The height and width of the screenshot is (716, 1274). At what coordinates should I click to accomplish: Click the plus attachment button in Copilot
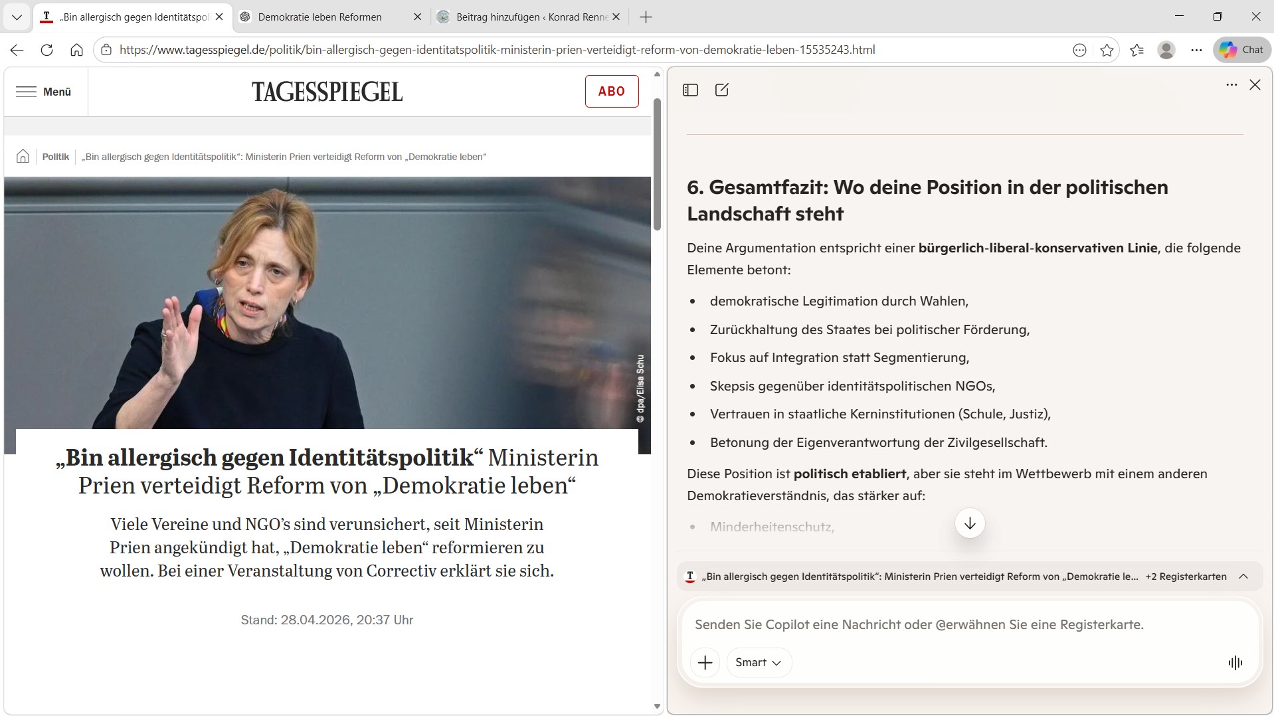coord(705,662)
